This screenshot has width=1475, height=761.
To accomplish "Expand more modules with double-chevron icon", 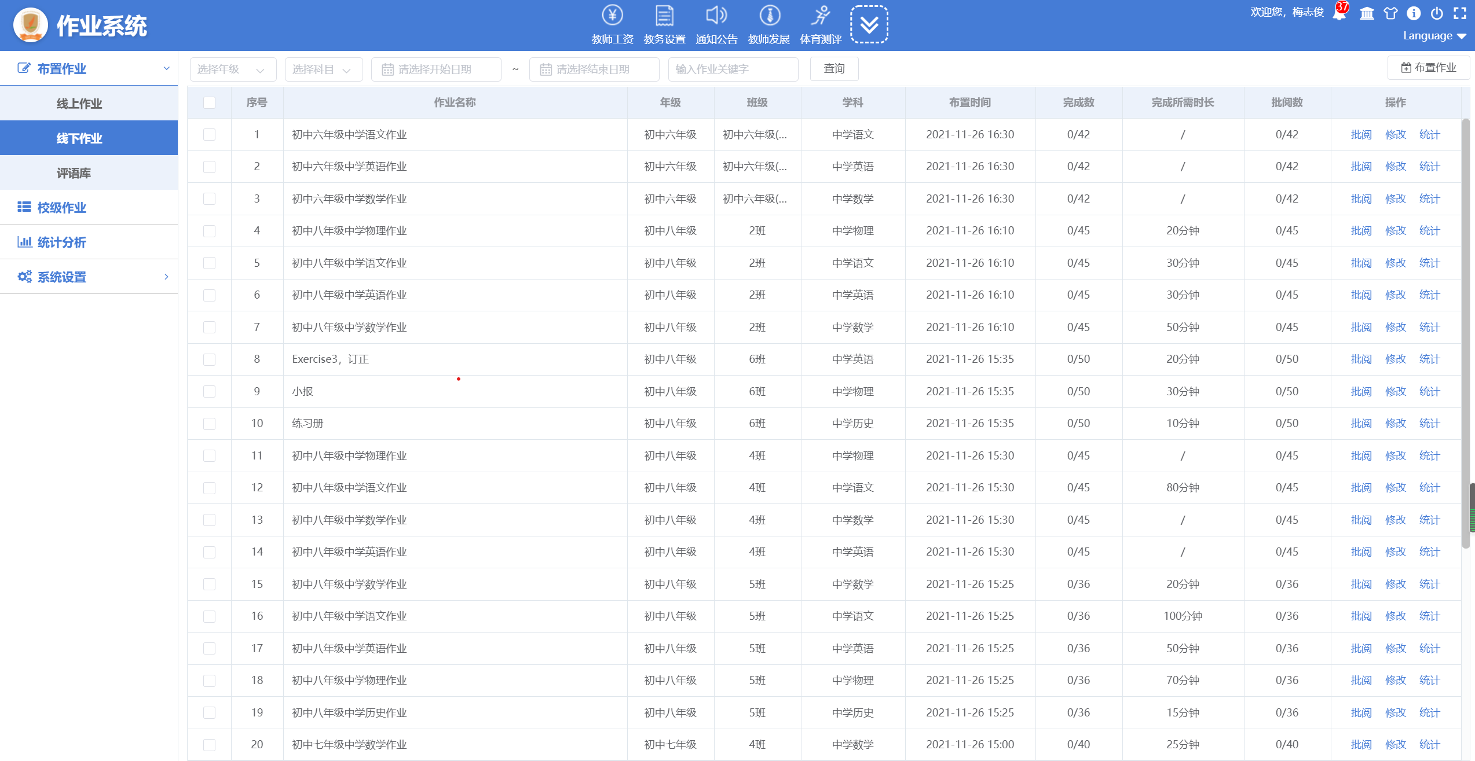I will (869, 25).
